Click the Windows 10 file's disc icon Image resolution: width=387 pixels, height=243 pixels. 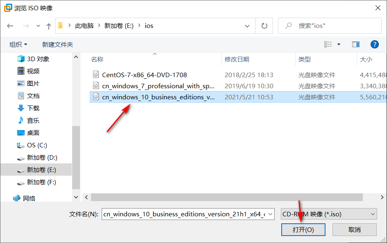(96, 96)
